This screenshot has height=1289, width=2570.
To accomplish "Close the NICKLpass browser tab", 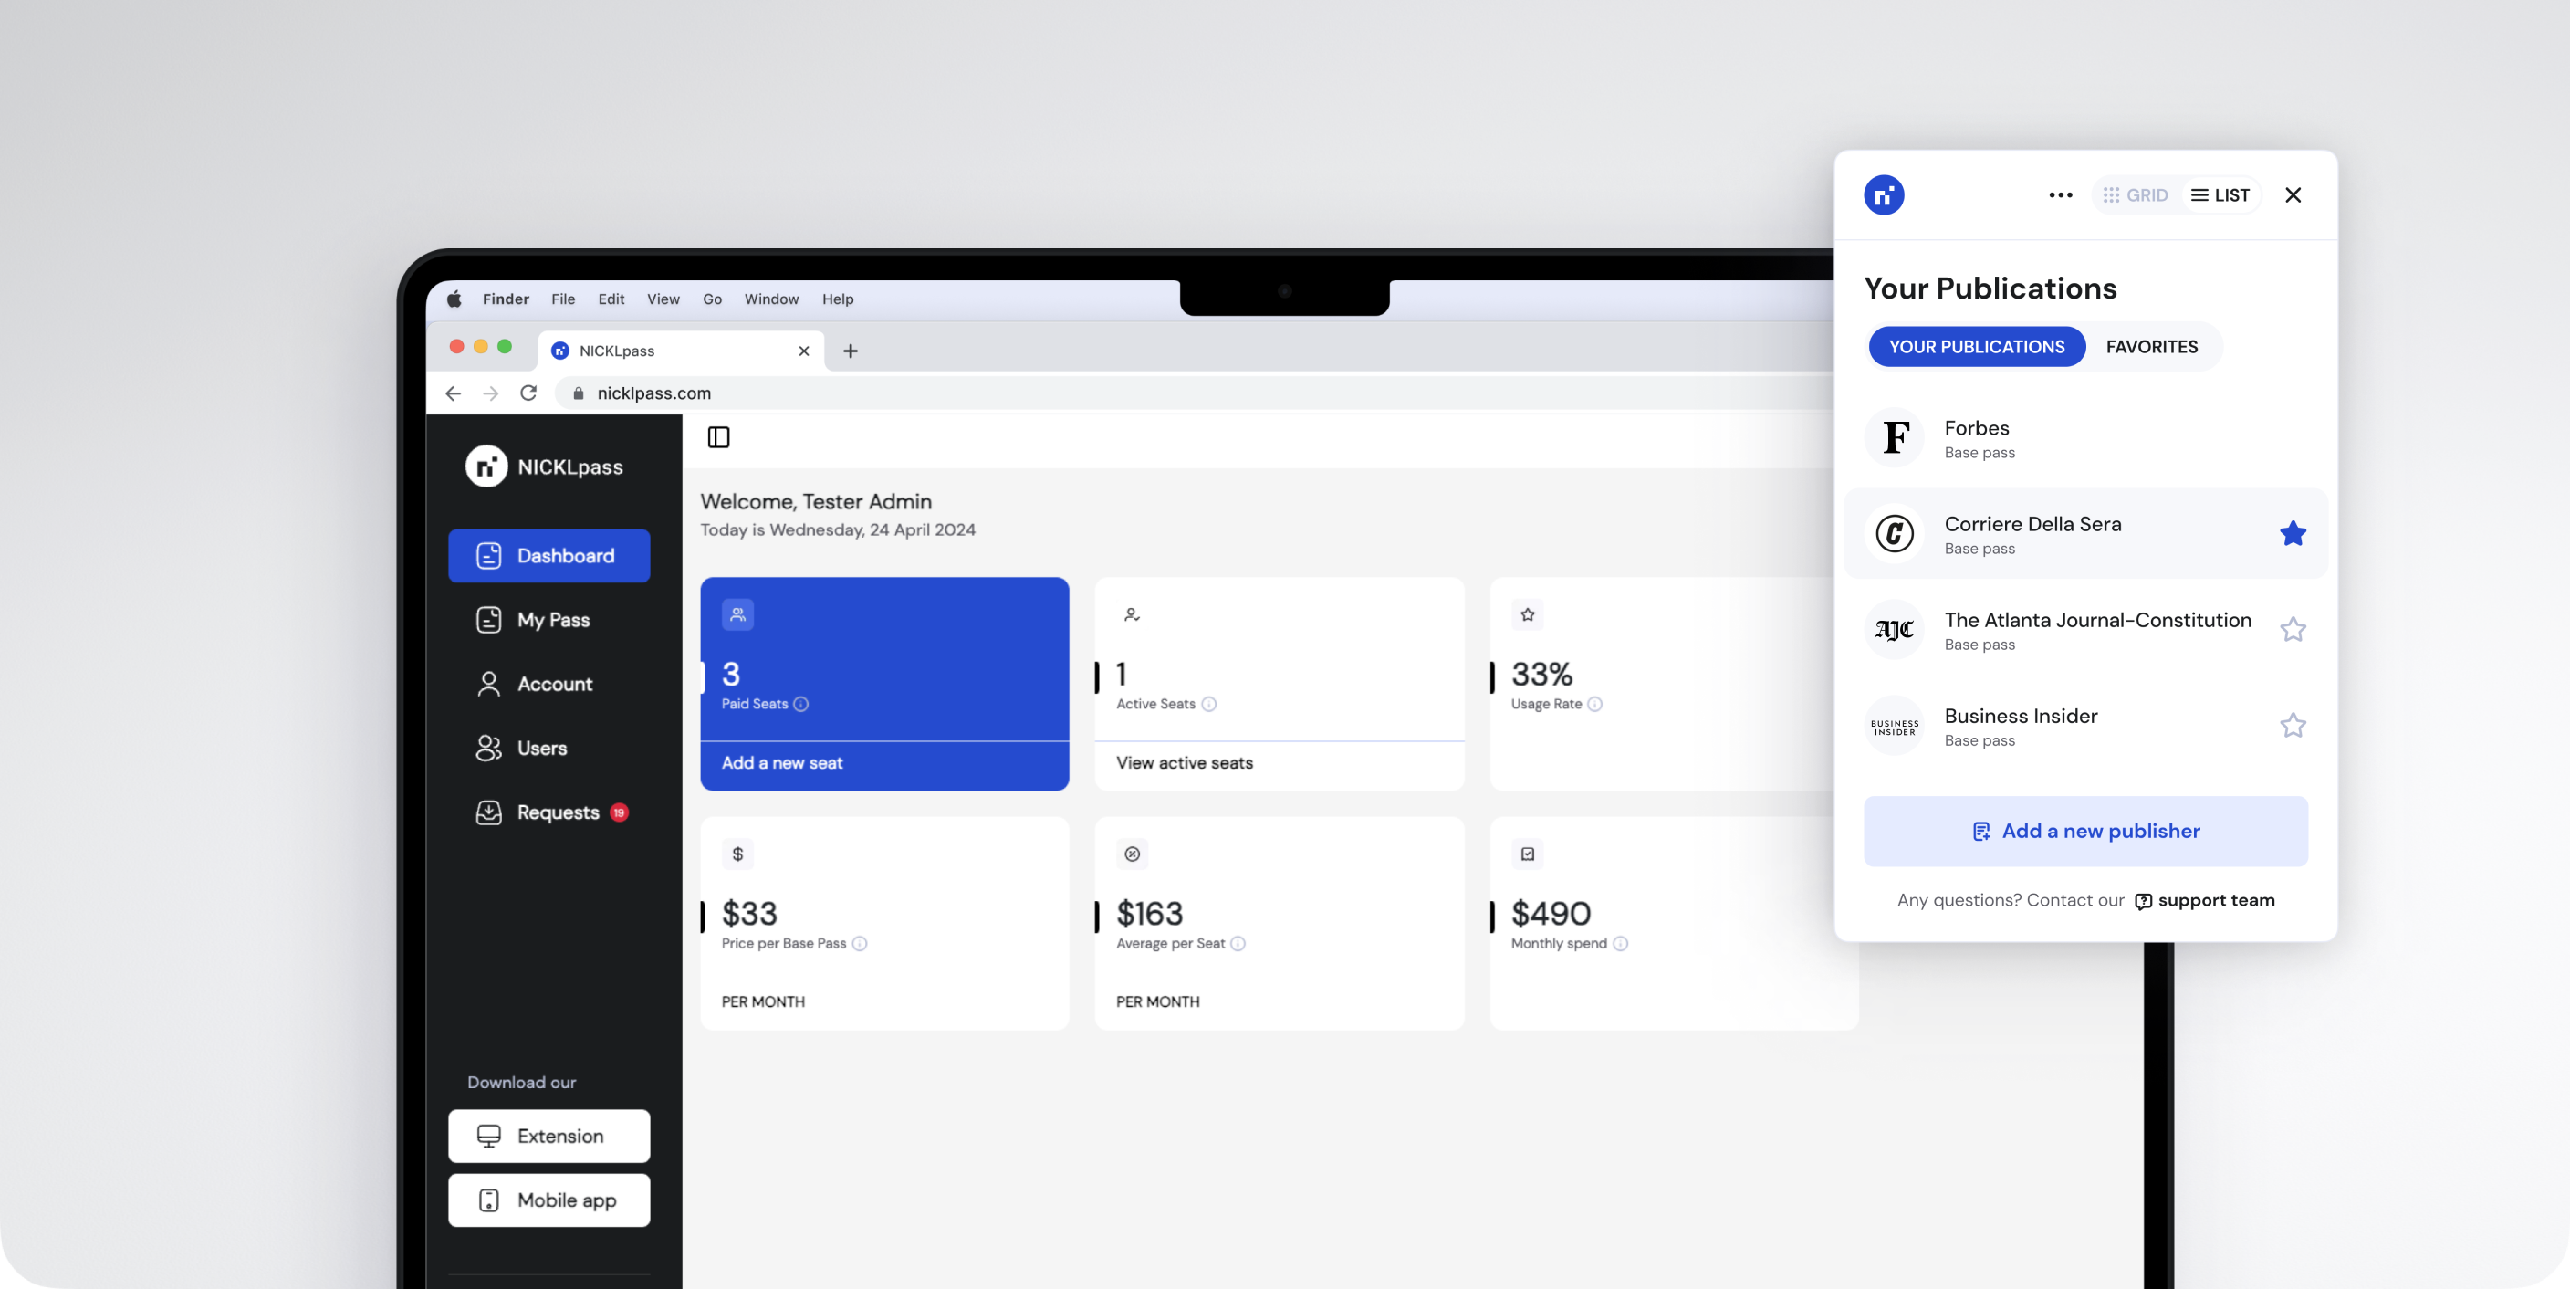I will click(x=803, y=351).
